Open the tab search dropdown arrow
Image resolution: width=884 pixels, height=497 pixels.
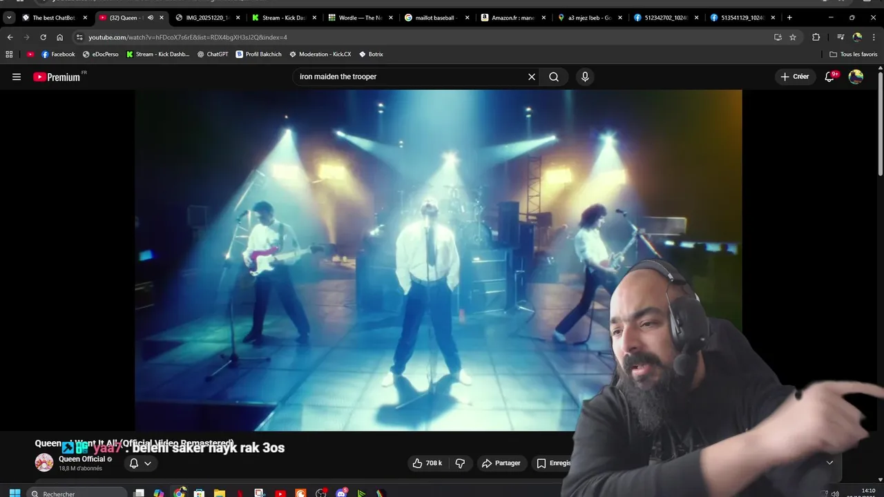pyautogui.click(x=9, y=17)
